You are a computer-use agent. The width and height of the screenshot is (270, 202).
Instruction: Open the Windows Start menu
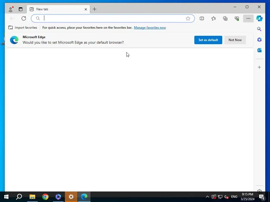6,197
